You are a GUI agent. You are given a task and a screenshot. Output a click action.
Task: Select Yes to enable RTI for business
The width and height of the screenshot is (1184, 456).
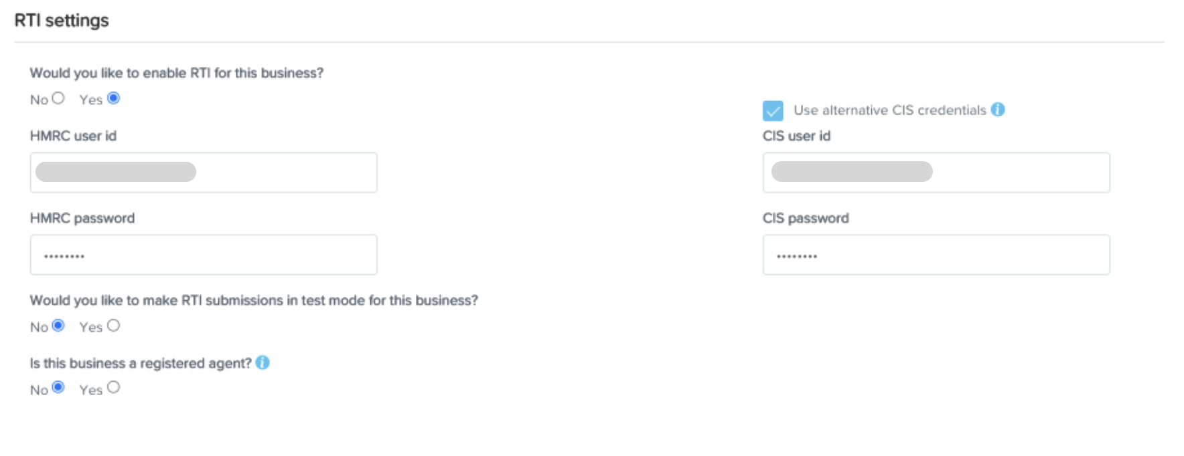pos(113,98)
